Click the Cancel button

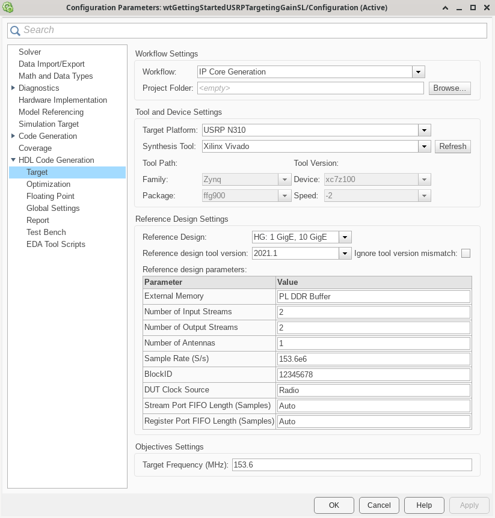click(379, 505)
